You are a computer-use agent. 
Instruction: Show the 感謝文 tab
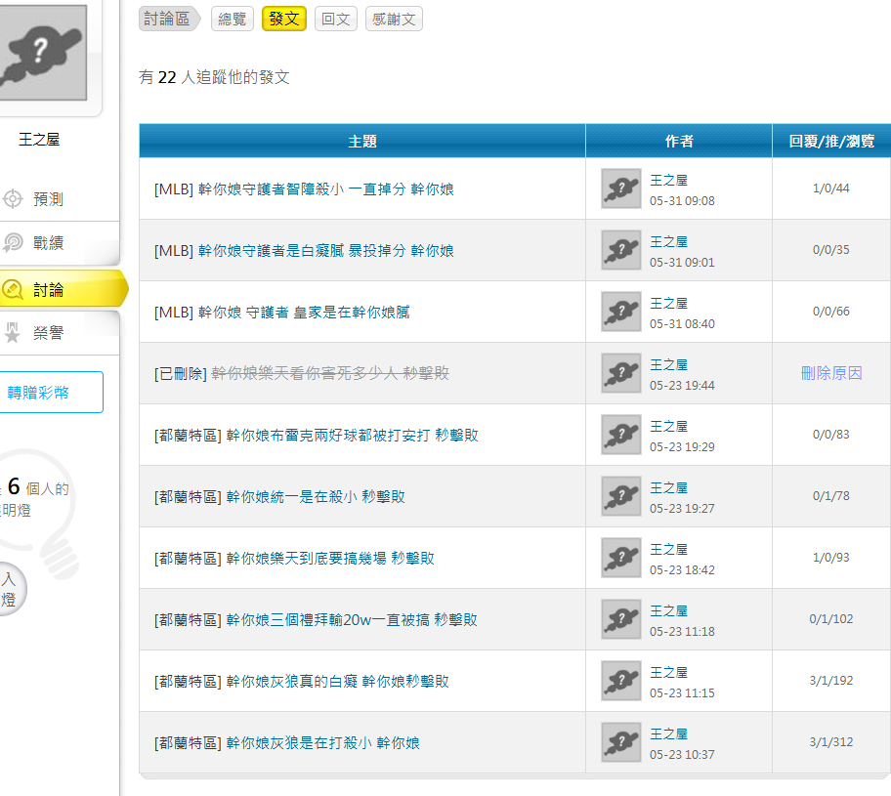coord(394,19)
